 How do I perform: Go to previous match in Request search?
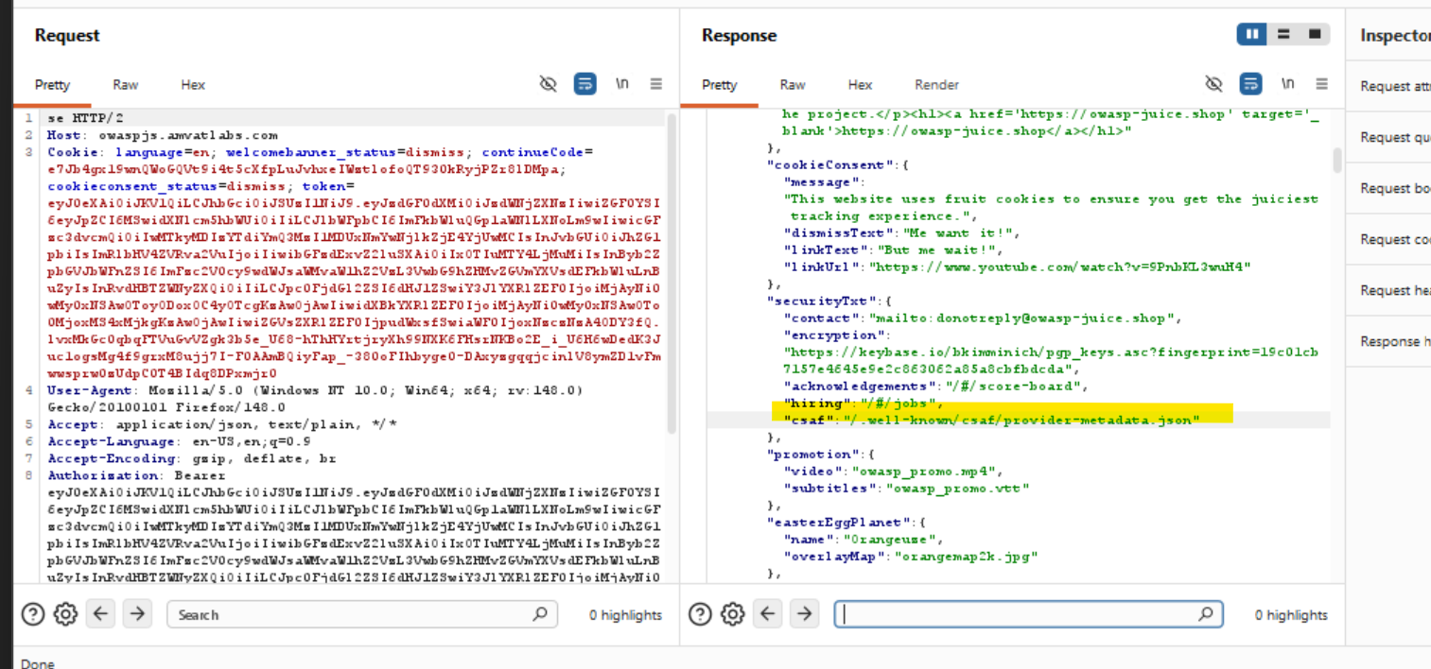pos(101,614)
